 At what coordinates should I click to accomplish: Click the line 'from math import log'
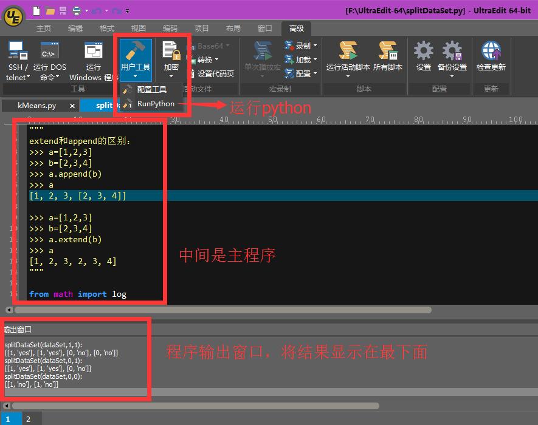pos(78,294)
